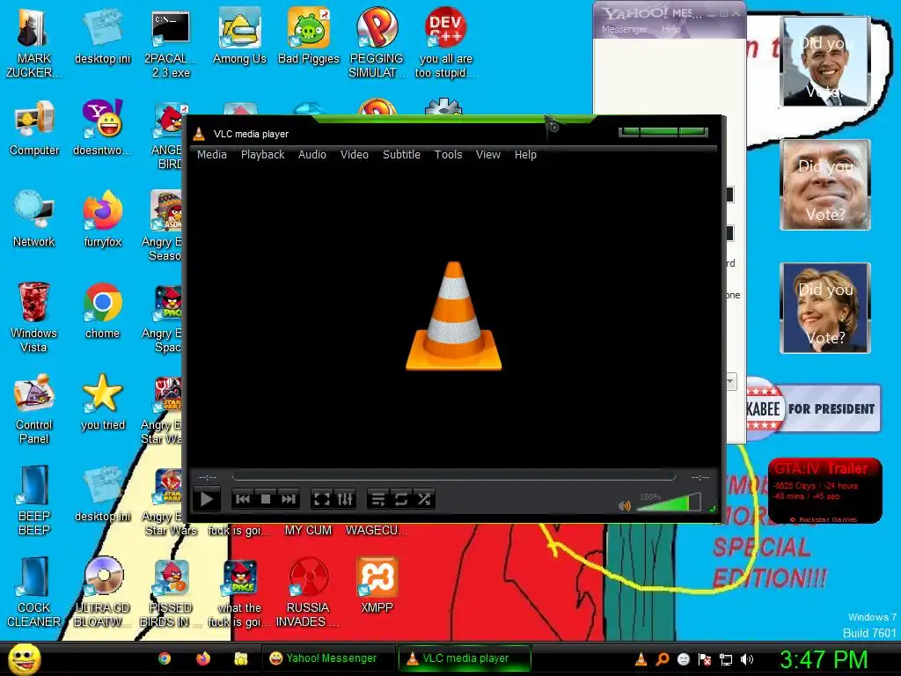The image size is (901, 676).
Task: Select the Bad Piggies desktop icon
Action: click(309, 37)
